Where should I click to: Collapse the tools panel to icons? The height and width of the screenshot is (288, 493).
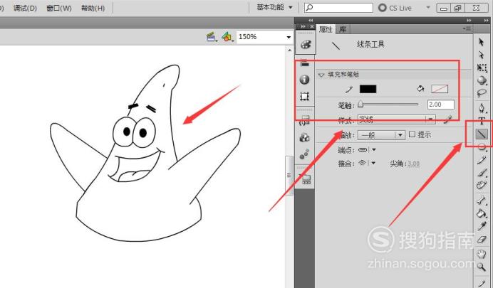point(487,21)
